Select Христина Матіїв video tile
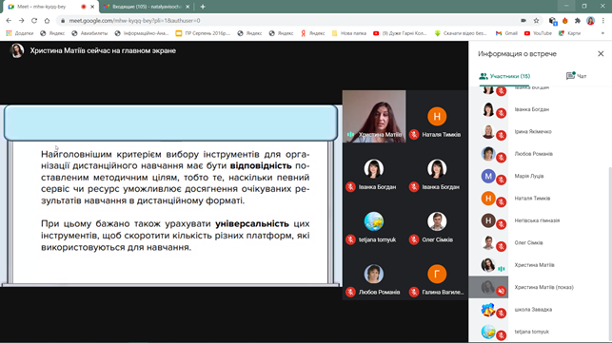The width and height of the screenshot is (612, 343). click(374, 116)
